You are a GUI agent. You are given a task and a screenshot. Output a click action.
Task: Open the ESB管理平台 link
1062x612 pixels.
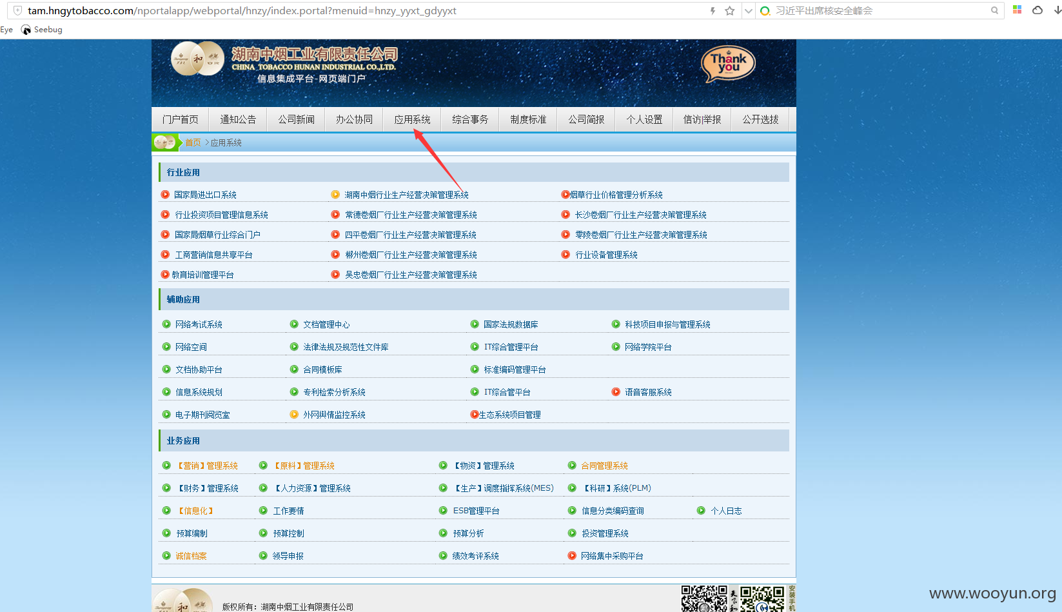[476, 511]
